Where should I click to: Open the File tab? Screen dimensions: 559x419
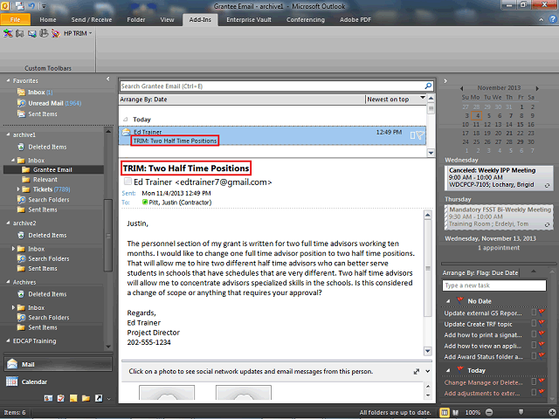(16, 19)
